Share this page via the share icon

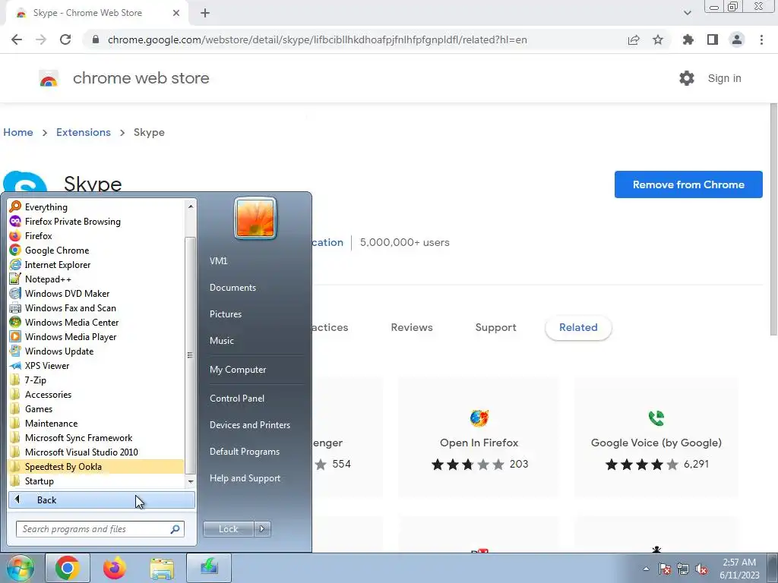click(x=634, y=39)
